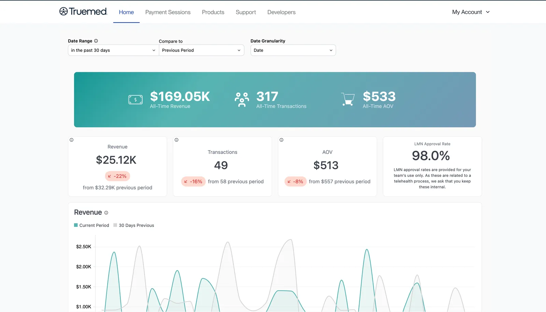Click the $169.05K all-time revenue value
This screenshot has height=312, width=546.
[x=180, y=96]
